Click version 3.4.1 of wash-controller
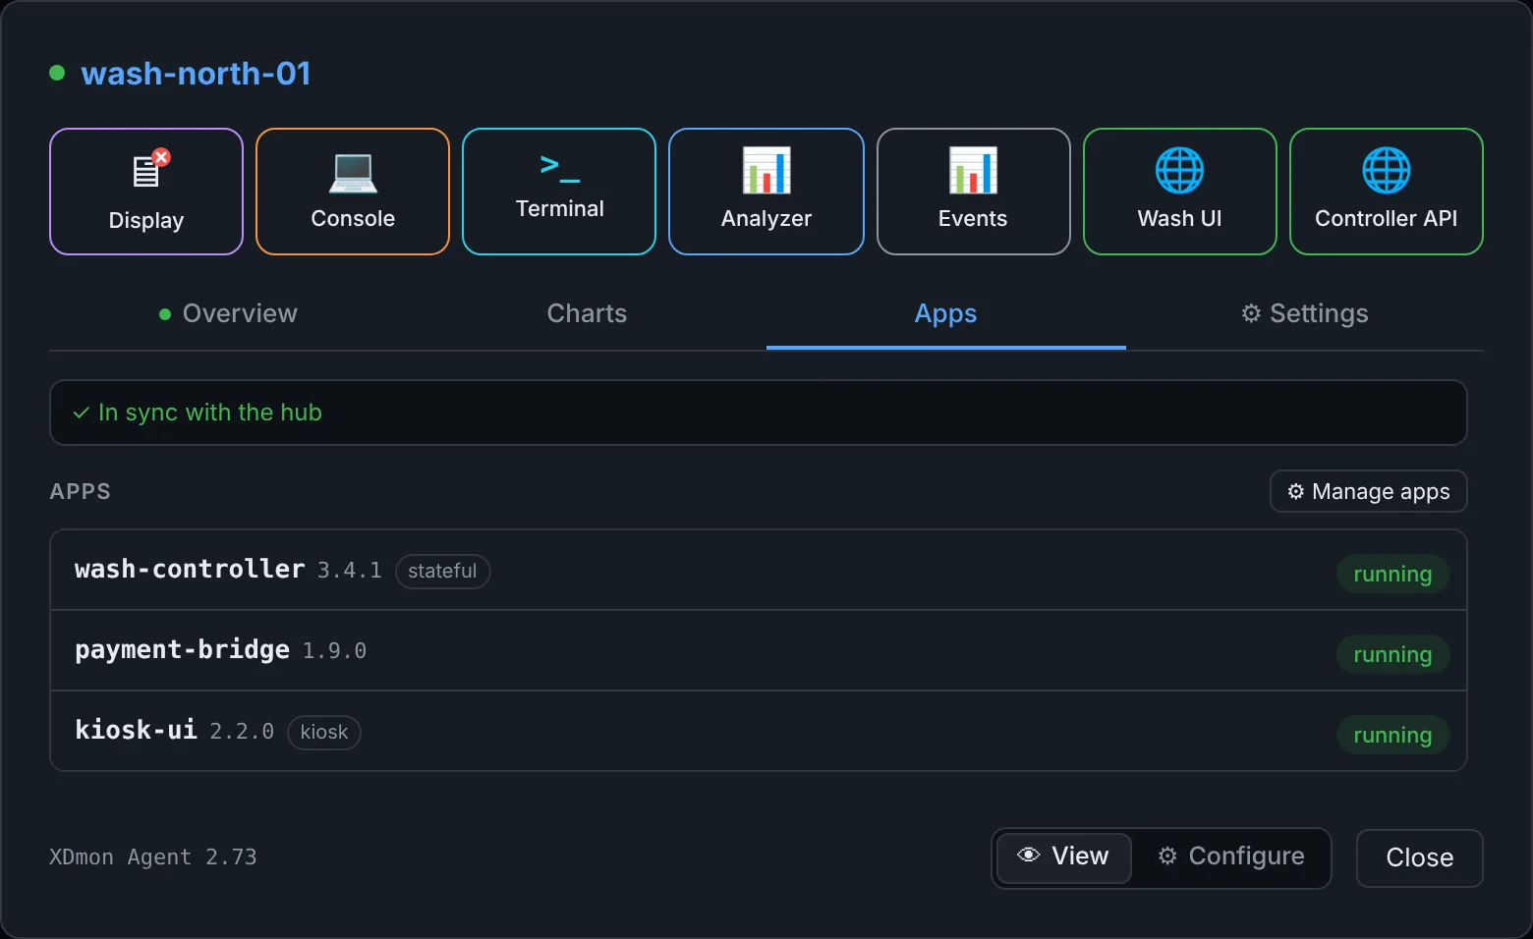1533x939 pixels. click(349, 571)
